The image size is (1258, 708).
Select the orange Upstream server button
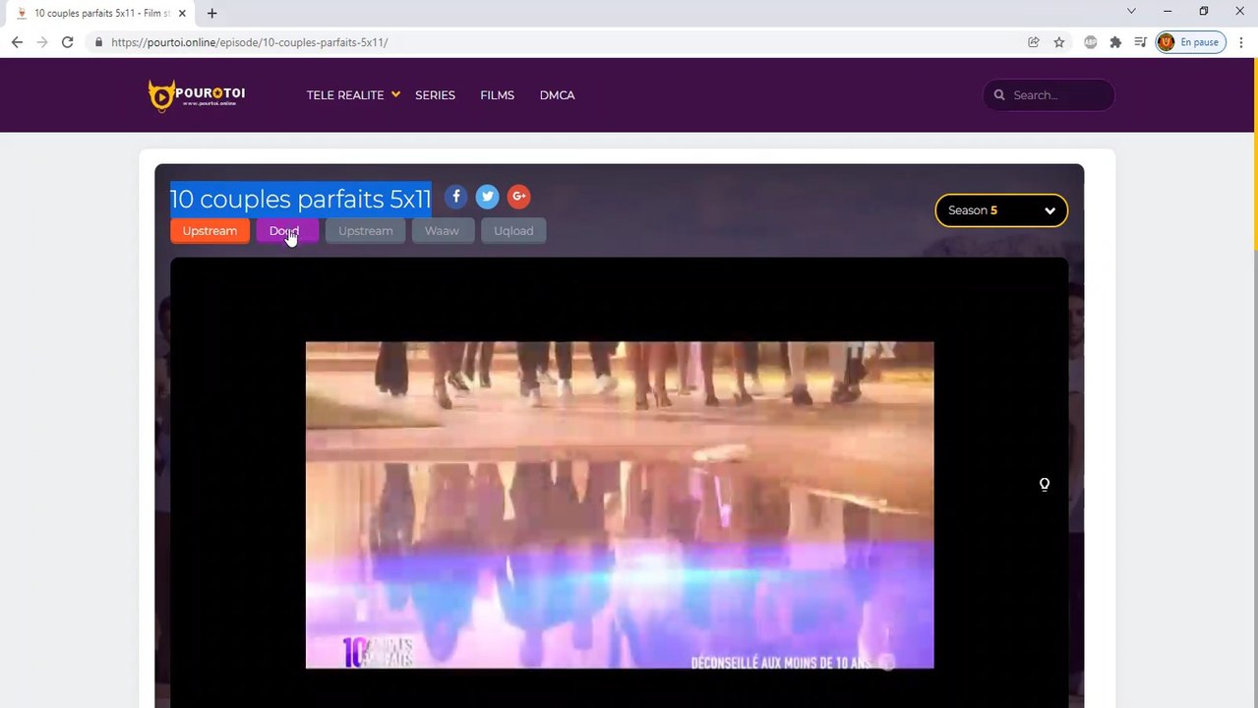210,231
